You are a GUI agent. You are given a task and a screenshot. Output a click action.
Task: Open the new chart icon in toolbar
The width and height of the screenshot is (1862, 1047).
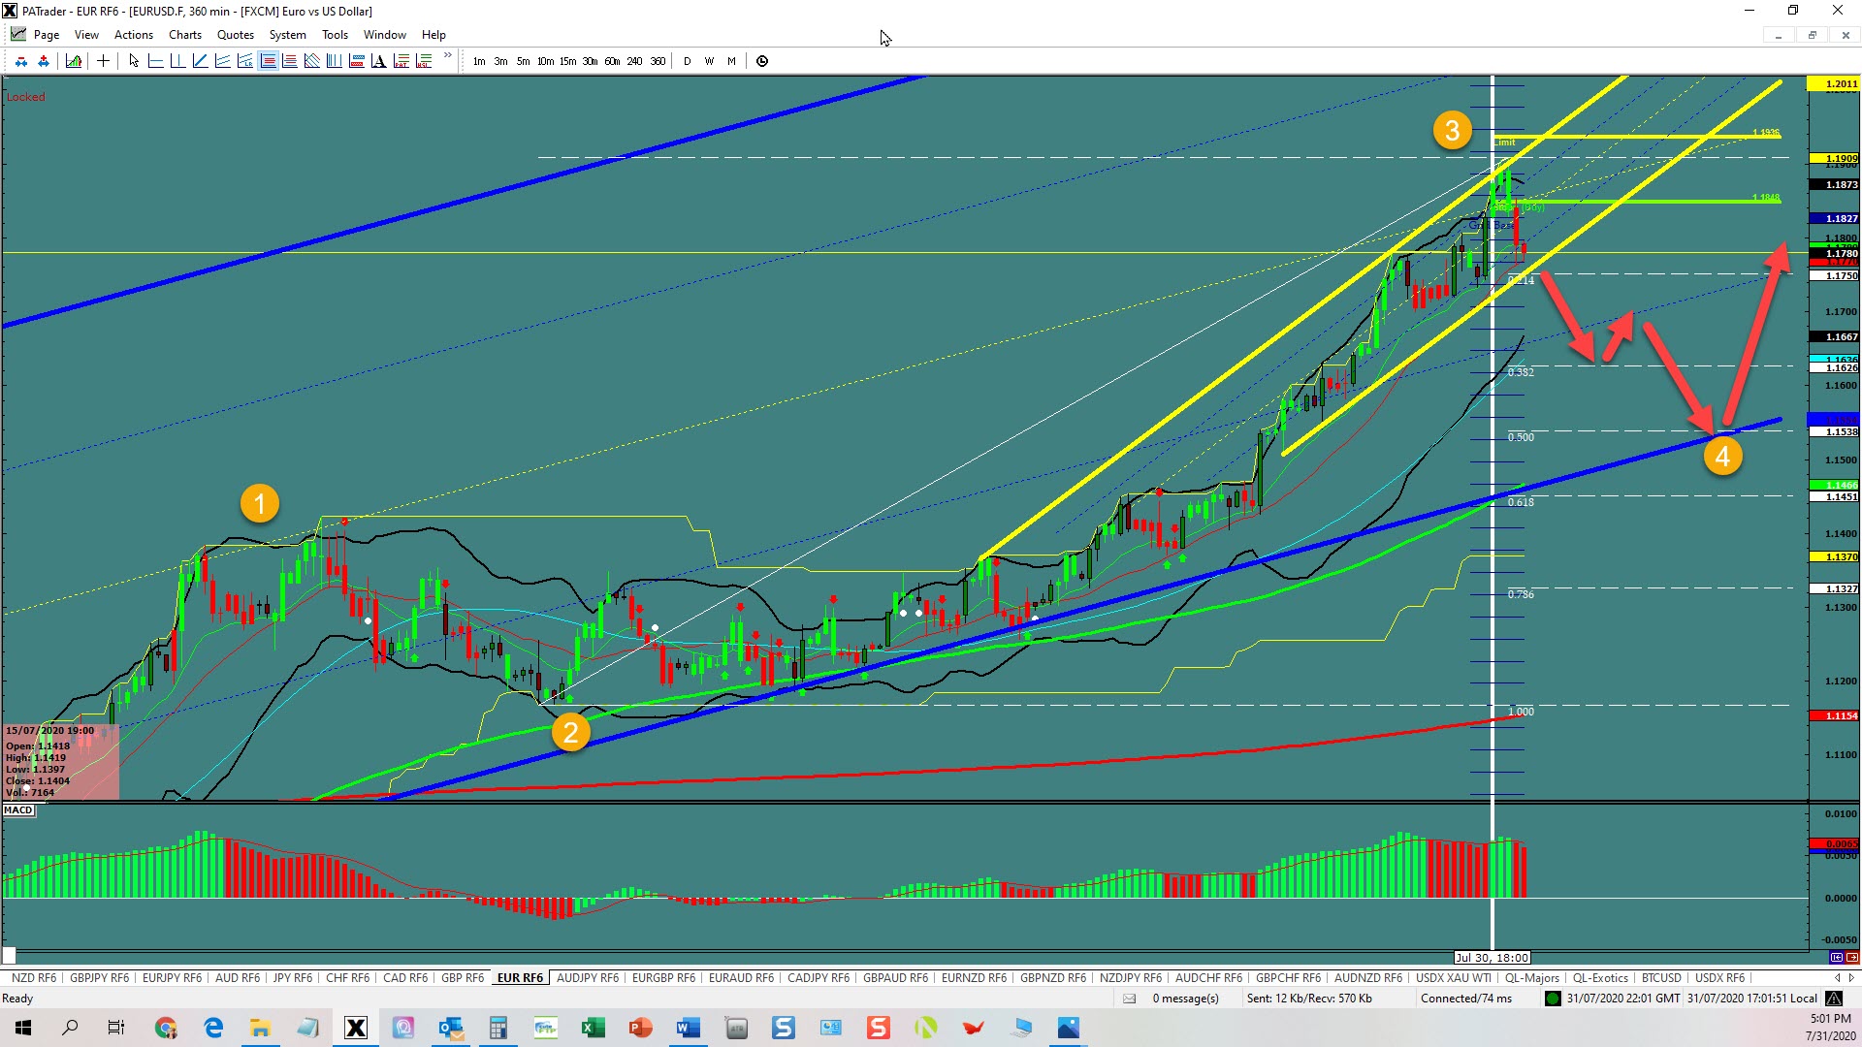pyautogui.click(x=74, y=61)
